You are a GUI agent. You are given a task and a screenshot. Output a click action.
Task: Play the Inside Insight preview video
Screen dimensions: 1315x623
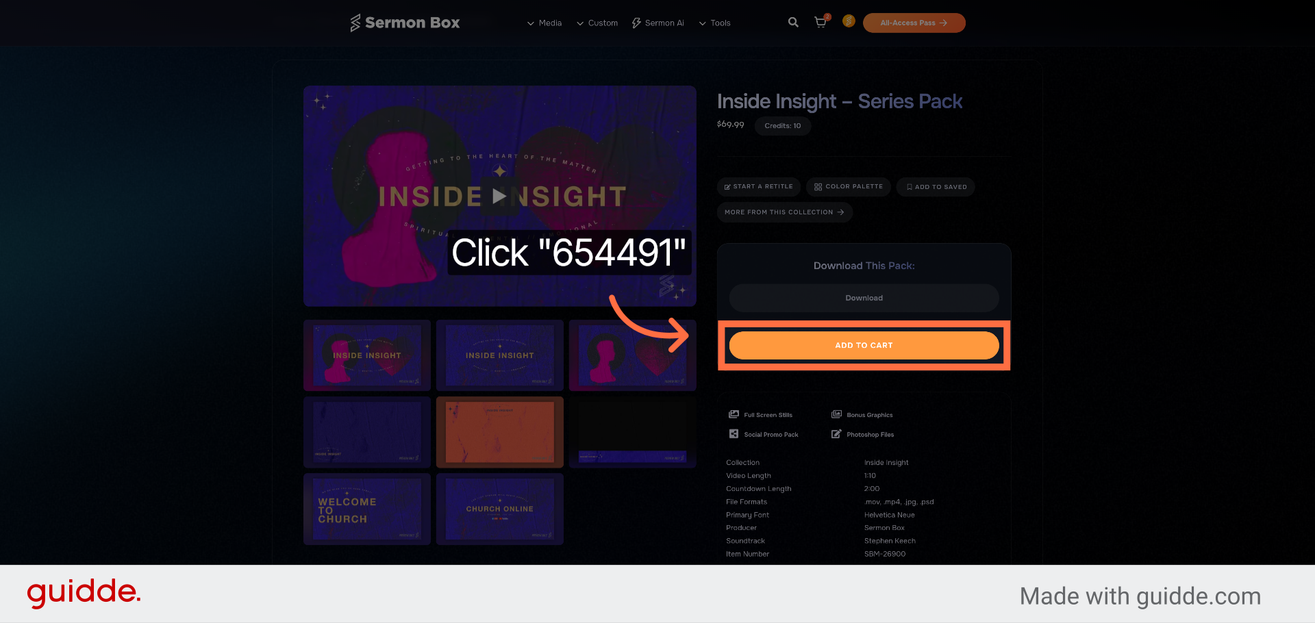pyautogui.click(x=500, y=196)
